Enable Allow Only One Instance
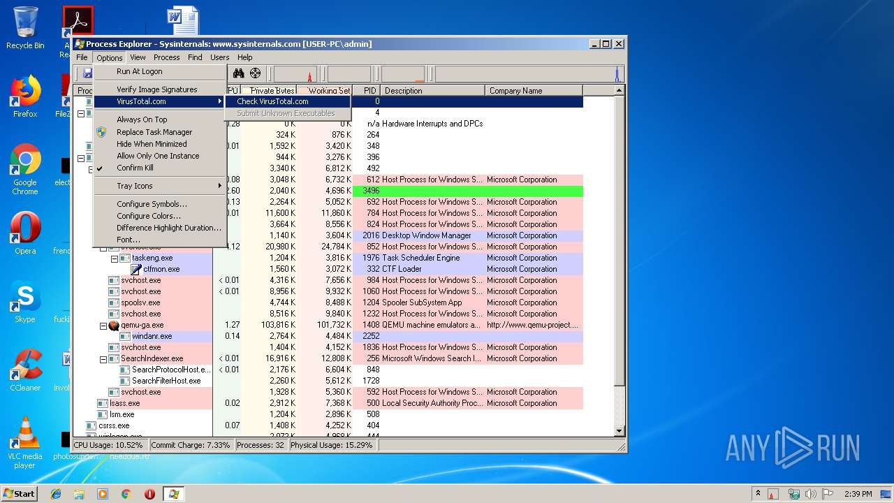894x503 pixels. coord(160,156)
